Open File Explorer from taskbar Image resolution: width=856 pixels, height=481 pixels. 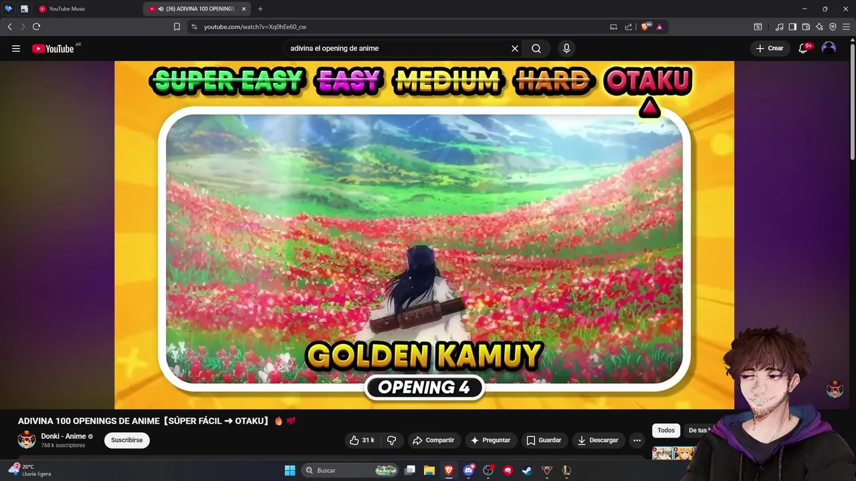click(x=429, y=470)
